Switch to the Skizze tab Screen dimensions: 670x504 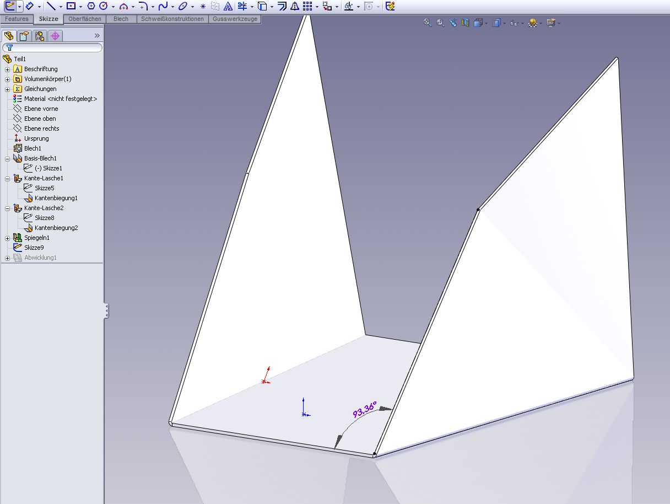48,19
